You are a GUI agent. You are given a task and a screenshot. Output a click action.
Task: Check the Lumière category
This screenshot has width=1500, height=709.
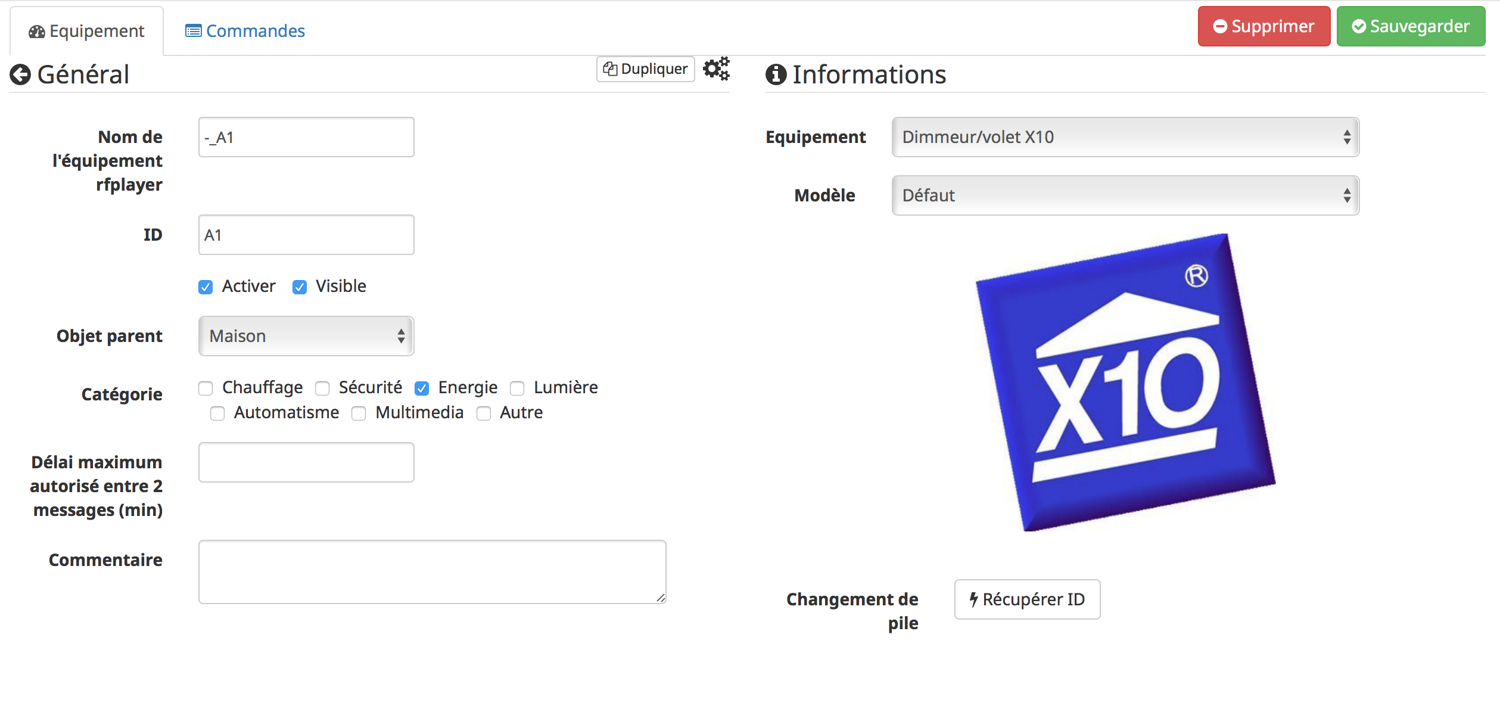[517, 388]
